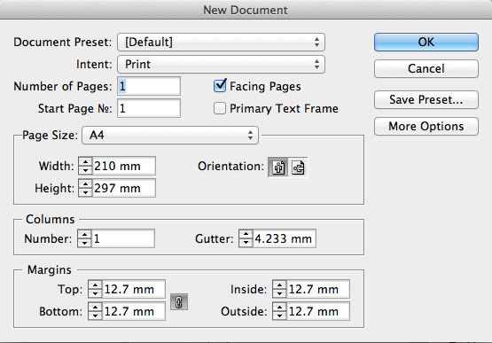Increase Gutter with stepper up arrow
492x343 pixels.
(x=246, y=234)
